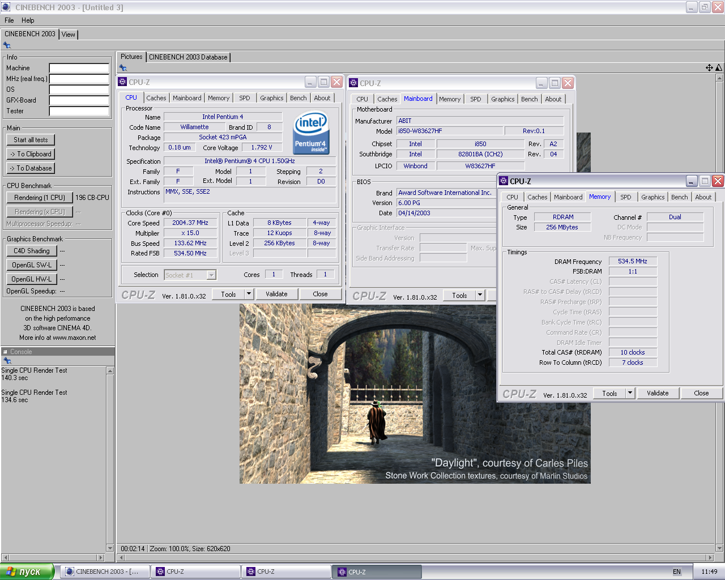725x580 pixels.
Task: Select the Pictures tab
Action: click(x=131, y=57)
